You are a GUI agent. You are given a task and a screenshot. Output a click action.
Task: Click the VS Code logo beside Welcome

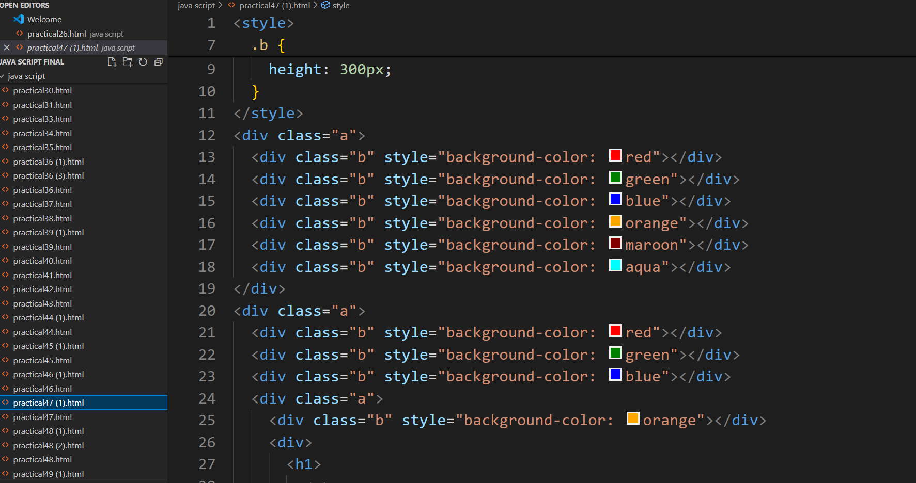[19, 19]
